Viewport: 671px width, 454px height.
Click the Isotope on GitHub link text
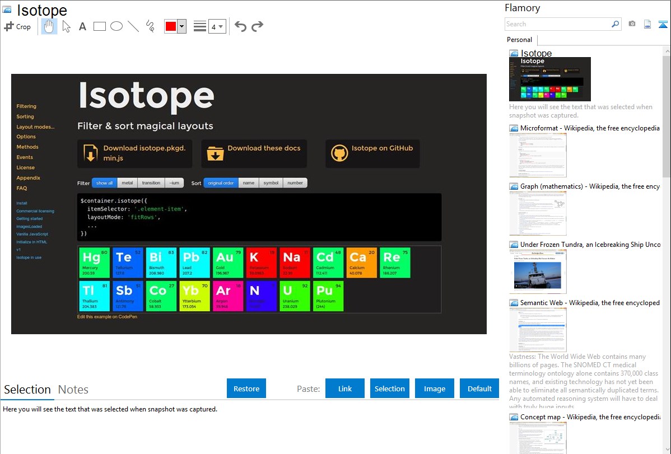[382, 148]
